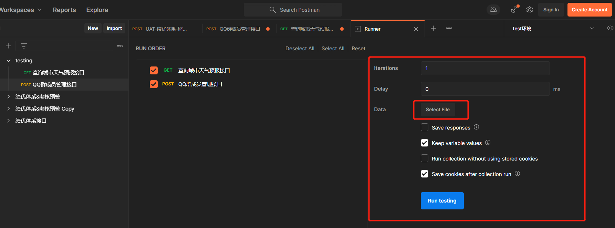Focus the sidebar collection filter field
The height and width of the screenshot is (228, 615).
(x=64, y=46)
